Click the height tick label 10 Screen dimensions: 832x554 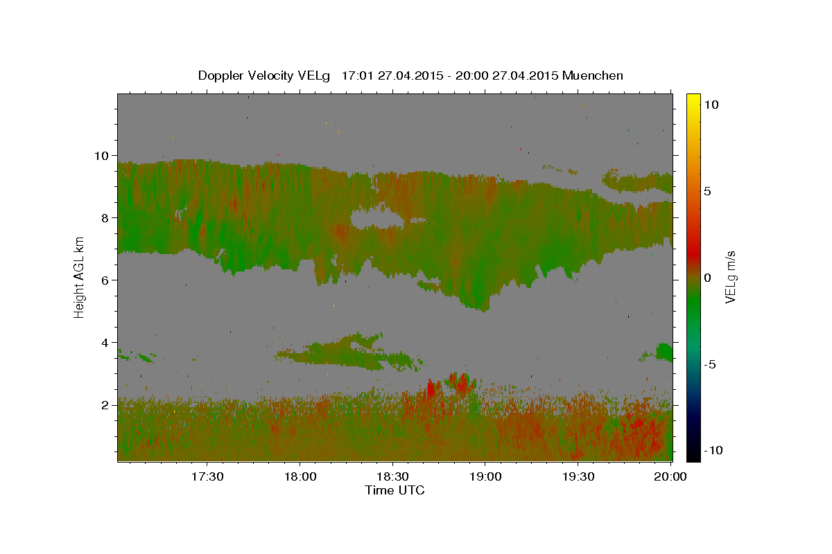[103, 155]
